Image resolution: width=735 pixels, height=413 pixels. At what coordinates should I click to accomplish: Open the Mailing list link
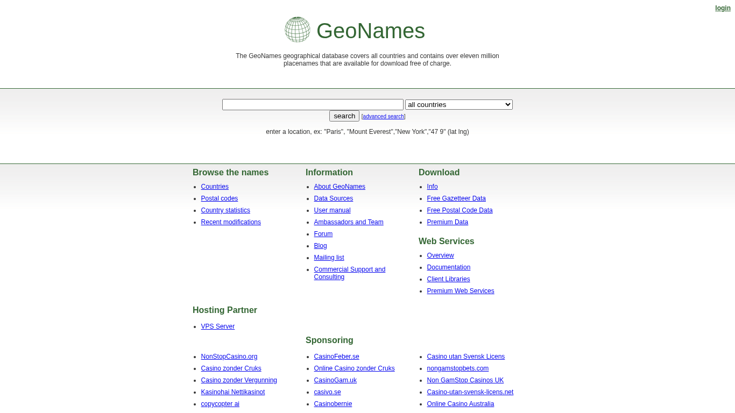[329, 258]
